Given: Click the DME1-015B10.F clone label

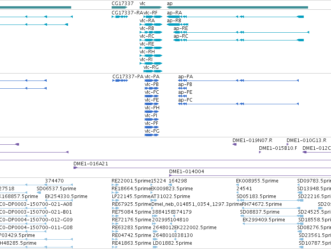Looking at the screenshot, I should click(x=278, y=148).
